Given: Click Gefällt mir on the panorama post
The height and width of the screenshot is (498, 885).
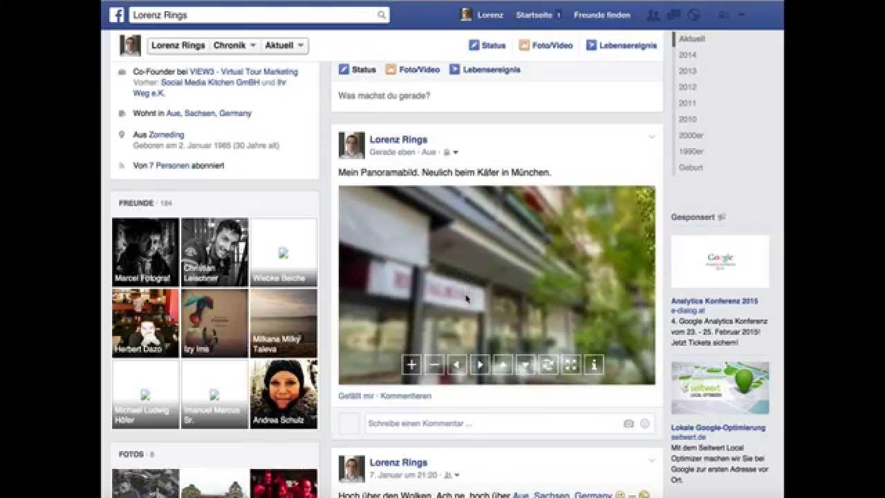Looking at the screenshot, I should pyautogui.click(x=355, y=396).
